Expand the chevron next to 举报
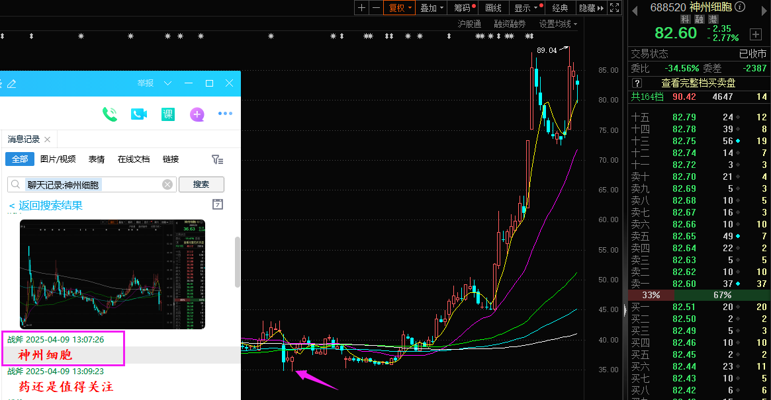This screenshot has width=771, height=400. (x=167, y=83)
